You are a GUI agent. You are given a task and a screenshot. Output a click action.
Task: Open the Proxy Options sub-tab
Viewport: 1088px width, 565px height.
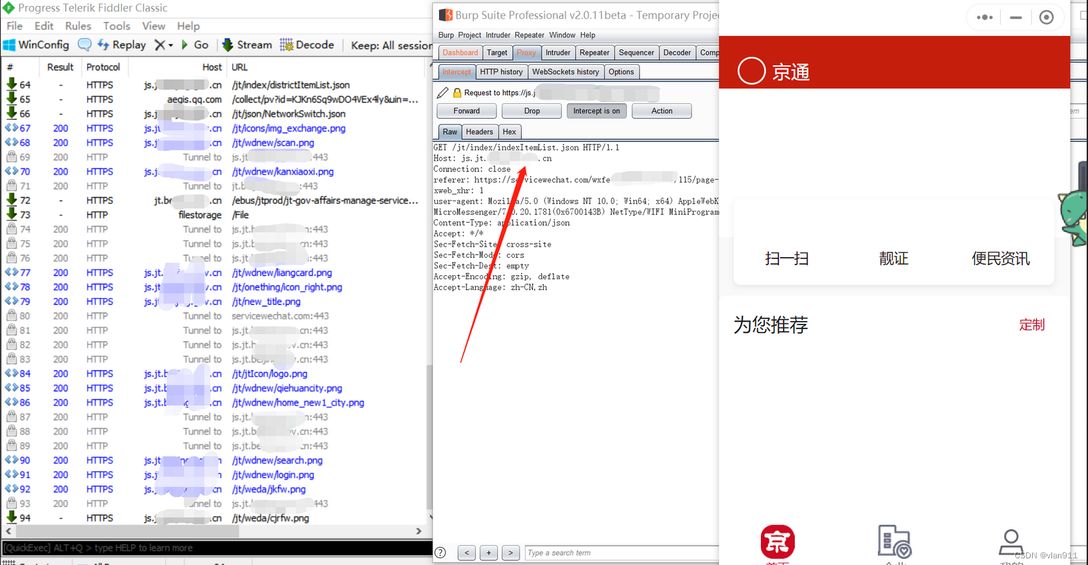[x=621, y=72]
